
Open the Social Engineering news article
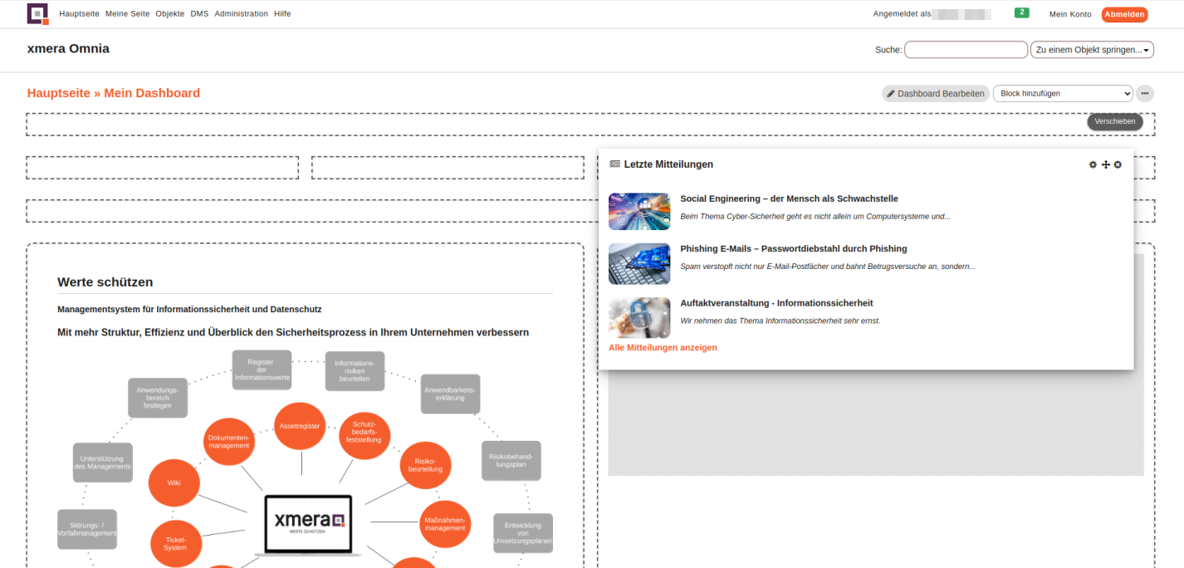pos(788,199)
